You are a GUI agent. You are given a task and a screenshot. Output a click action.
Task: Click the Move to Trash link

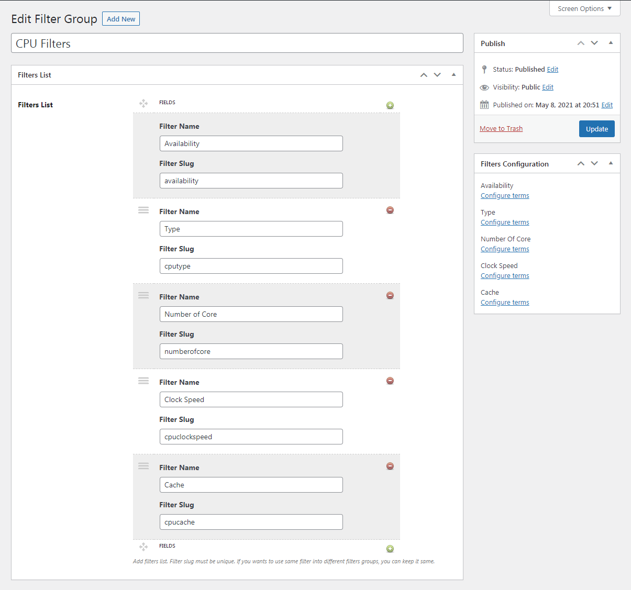(501, 128)
